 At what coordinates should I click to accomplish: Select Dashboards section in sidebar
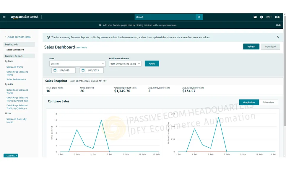[19, 45]
